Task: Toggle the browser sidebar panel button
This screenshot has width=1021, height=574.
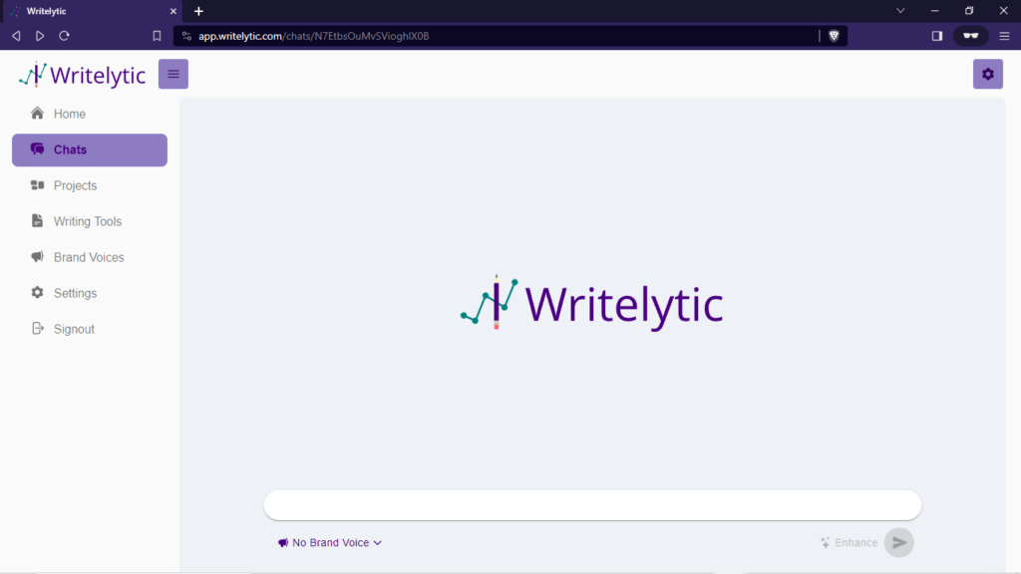Action: [x=937, y=36]
